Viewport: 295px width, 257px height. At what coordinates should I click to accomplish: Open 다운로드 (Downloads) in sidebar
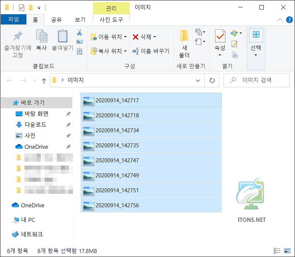36,124
